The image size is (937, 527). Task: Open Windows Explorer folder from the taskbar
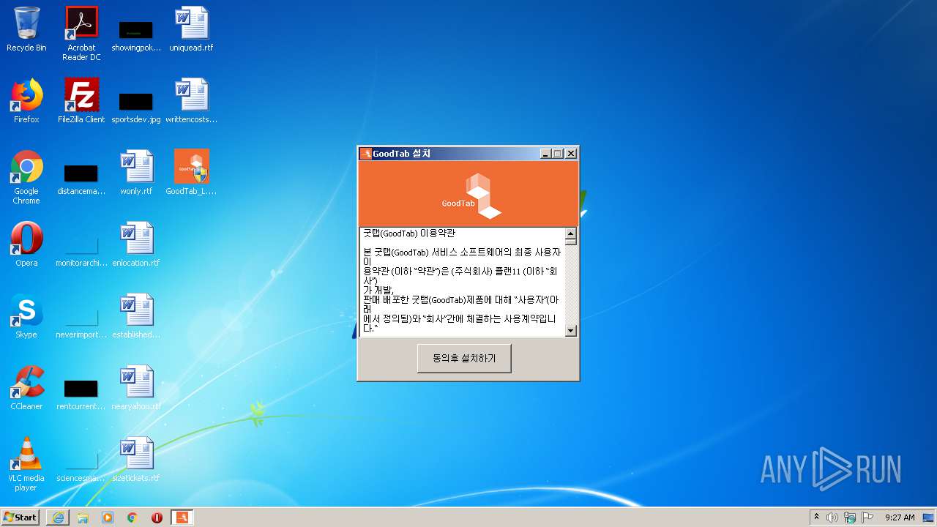83,517
